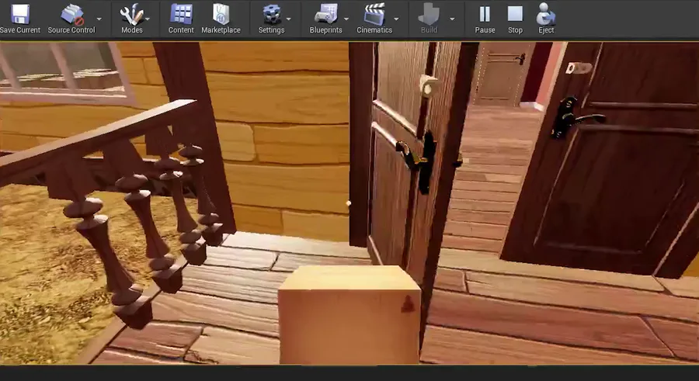Expand the Build options dropdown arrow
This screenshot has height=381, width=699.
coord(452,19)
